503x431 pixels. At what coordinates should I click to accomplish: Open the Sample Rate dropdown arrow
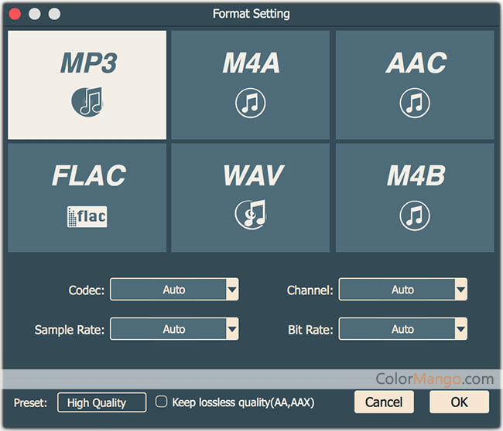232,329
